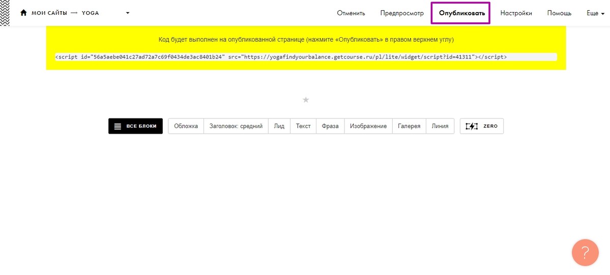This screenshot has width=610, height=275.
Task: Click the Опубликовать button
Action: 462,13
